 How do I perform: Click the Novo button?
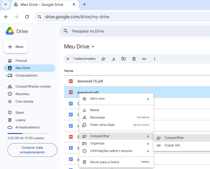click(16, 47)
